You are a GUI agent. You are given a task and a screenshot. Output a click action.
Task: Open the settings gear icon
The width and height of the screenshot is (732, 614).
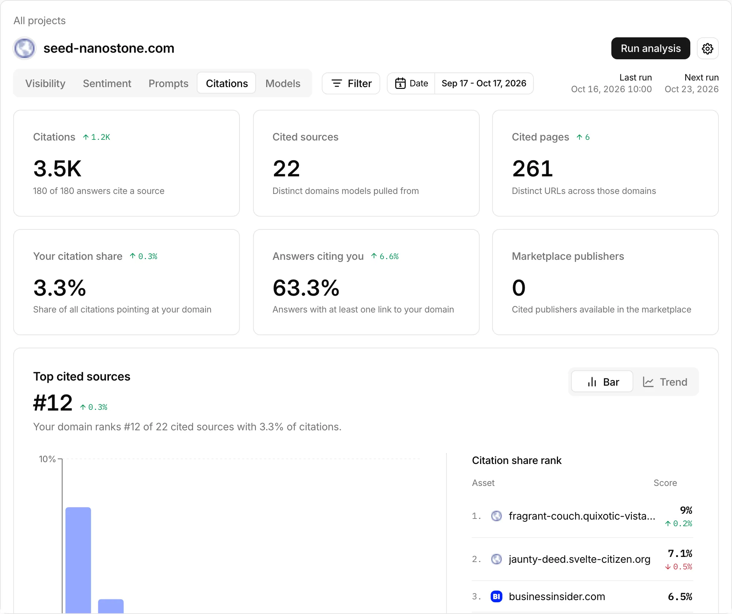(708, 48)
